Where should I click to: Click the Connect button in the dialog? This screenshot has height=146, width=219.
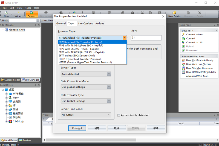click(x=77, y=128)
